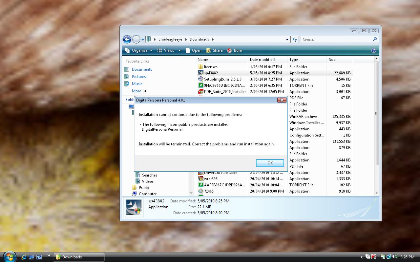Click the Downloads taskbar button
Screen dimensions: 420x262
tap(79, 257)
